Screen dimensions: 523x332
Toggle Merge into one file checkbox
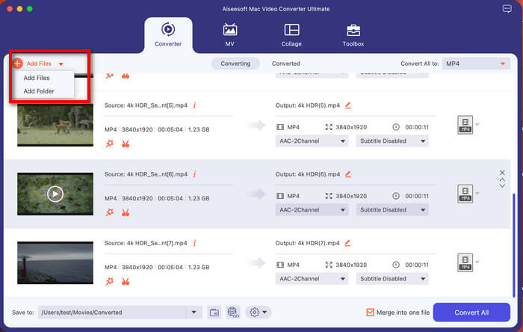point(371,313)
